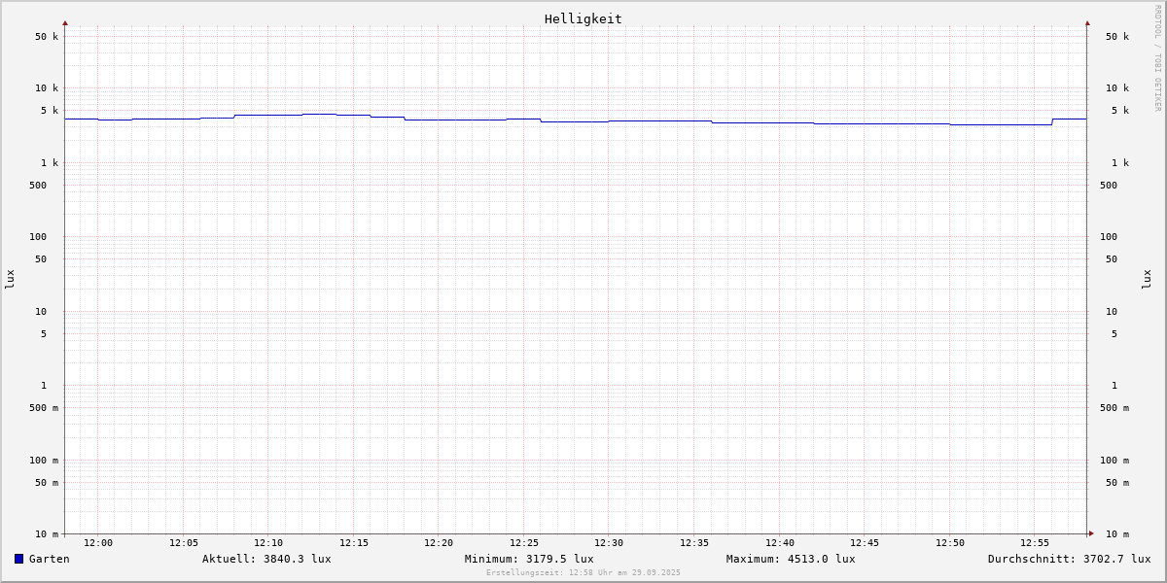Click the Minimum 3179.5 lux value
This screenshot has height=583, width=1167.
pyautogui.click(x=529, y=559)
